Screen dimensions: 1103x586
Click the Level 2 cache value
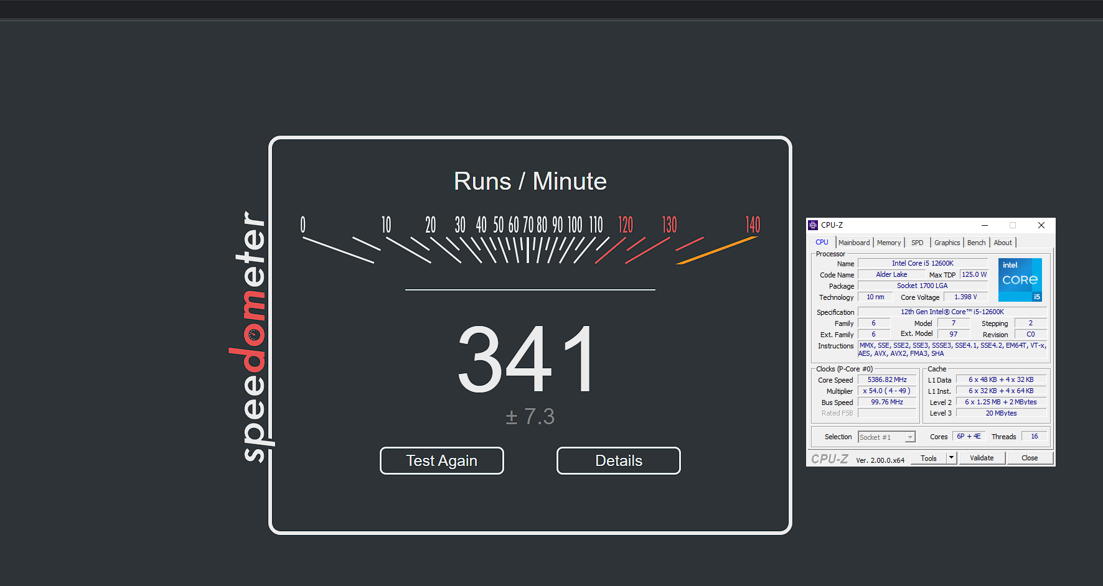pos(1001,402)
